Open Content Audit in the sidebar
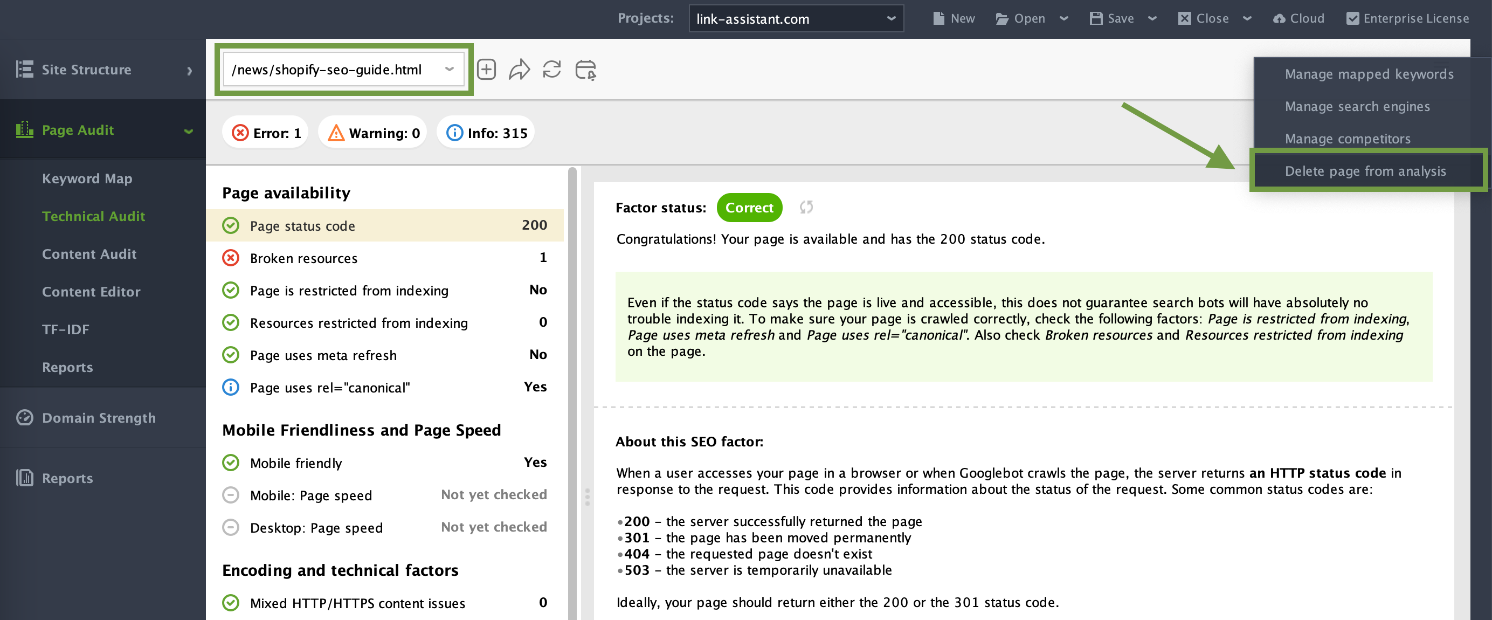1492x620 pixels. pyautogui.click(x=89, y=254)
